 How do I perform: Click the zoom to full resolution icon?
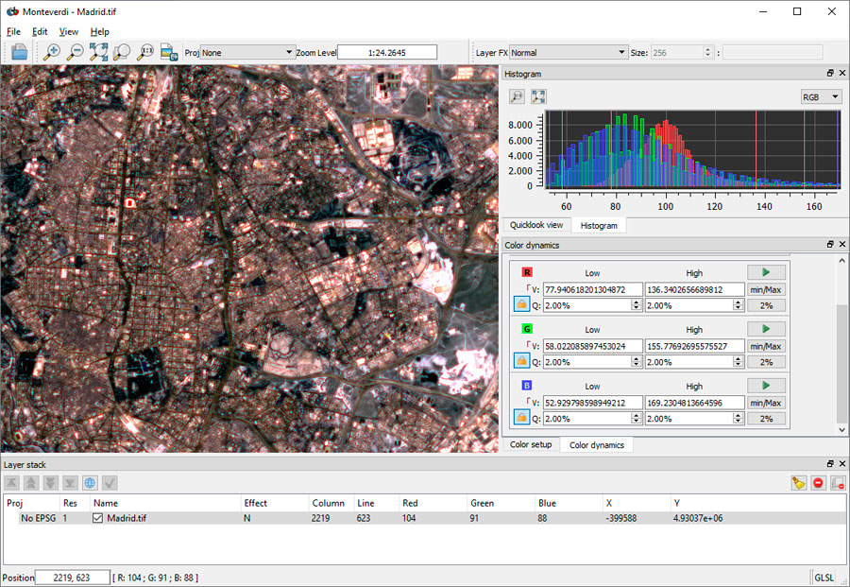(144, 53)
